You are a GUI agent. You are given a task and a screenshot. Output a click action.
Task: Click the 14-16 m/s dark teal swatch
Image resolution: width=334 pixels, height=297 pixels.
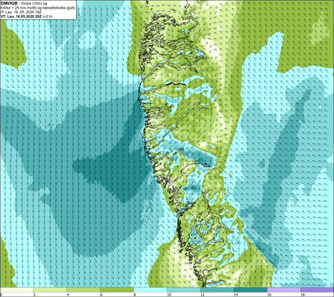[x=251, y=290]
